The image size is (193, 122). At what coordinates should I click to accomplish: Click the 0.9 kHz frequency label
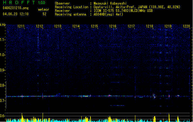2,70
